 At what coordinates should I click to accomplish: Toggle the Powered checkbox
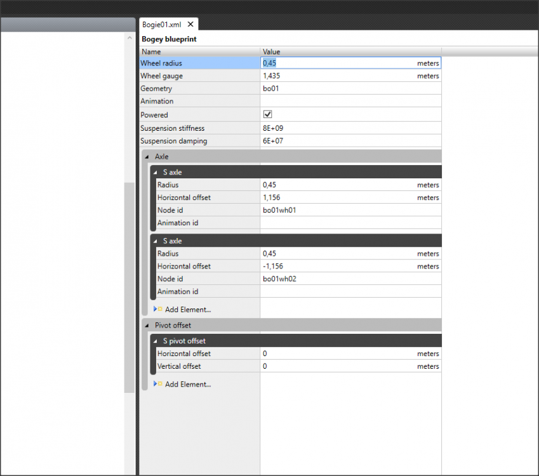click(267, 115)
